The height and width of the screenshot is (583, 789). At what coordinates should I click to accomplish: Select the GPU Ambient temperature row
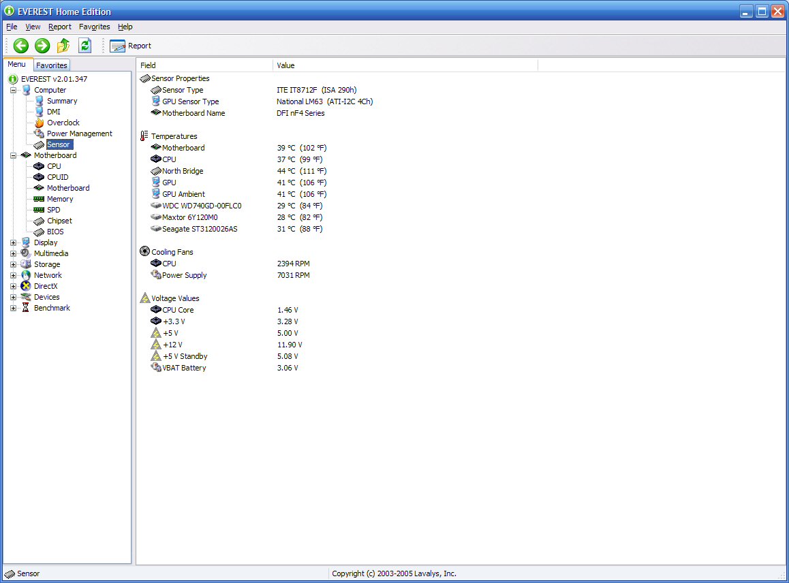238,194
